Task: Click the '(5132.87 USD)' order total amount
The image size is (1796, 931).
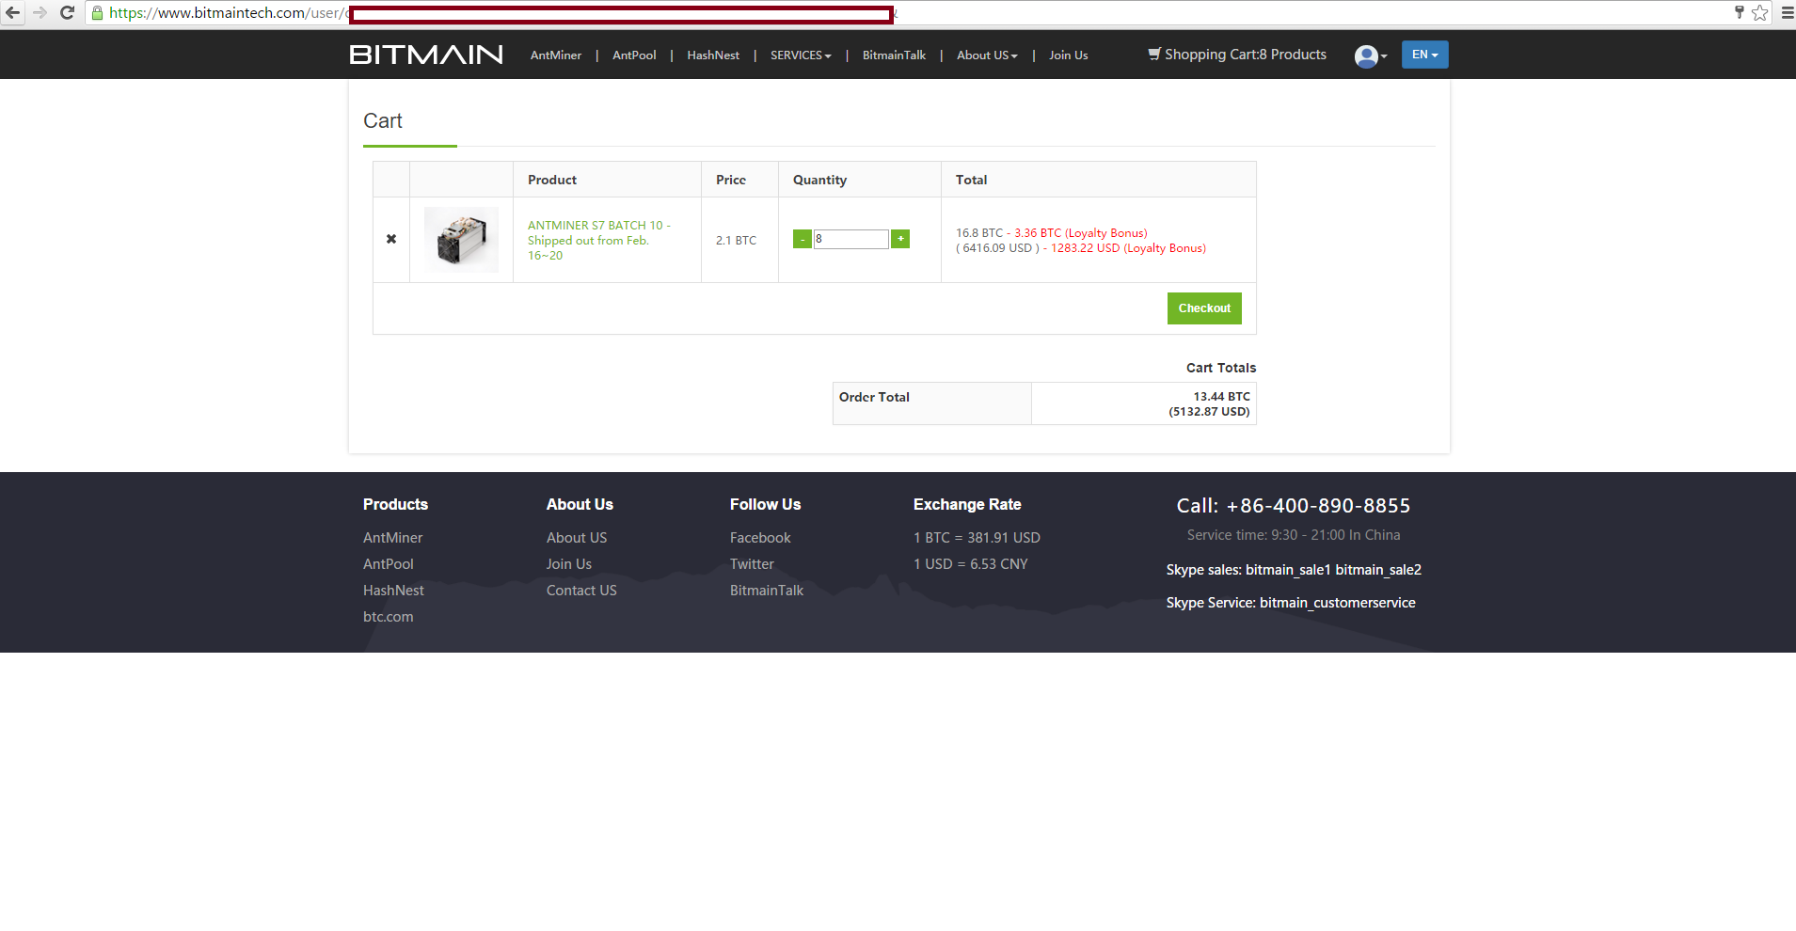Action: (x=1209, y=412)
